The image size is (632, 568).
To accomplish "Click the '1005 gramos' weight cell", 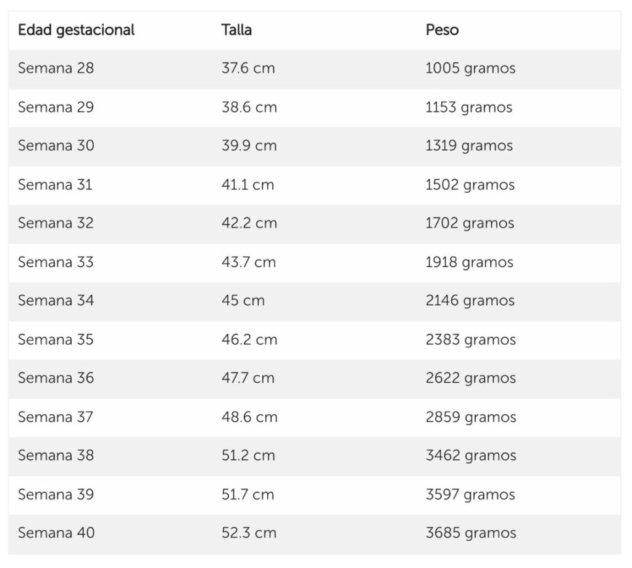I will click(x=470, y=68).
